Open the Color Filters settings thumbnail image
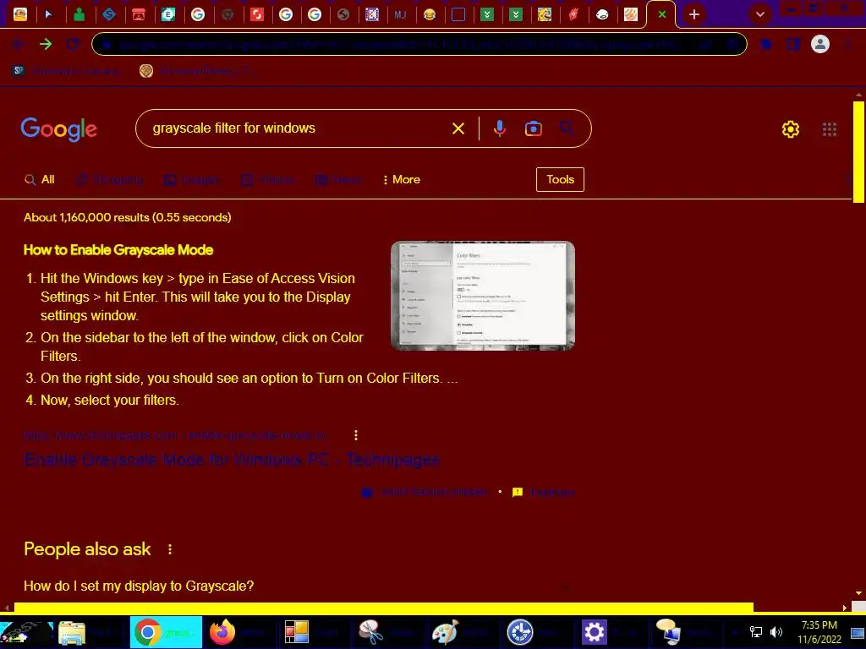Viewport: 866px width, 649px height. [x=483, y=296]
